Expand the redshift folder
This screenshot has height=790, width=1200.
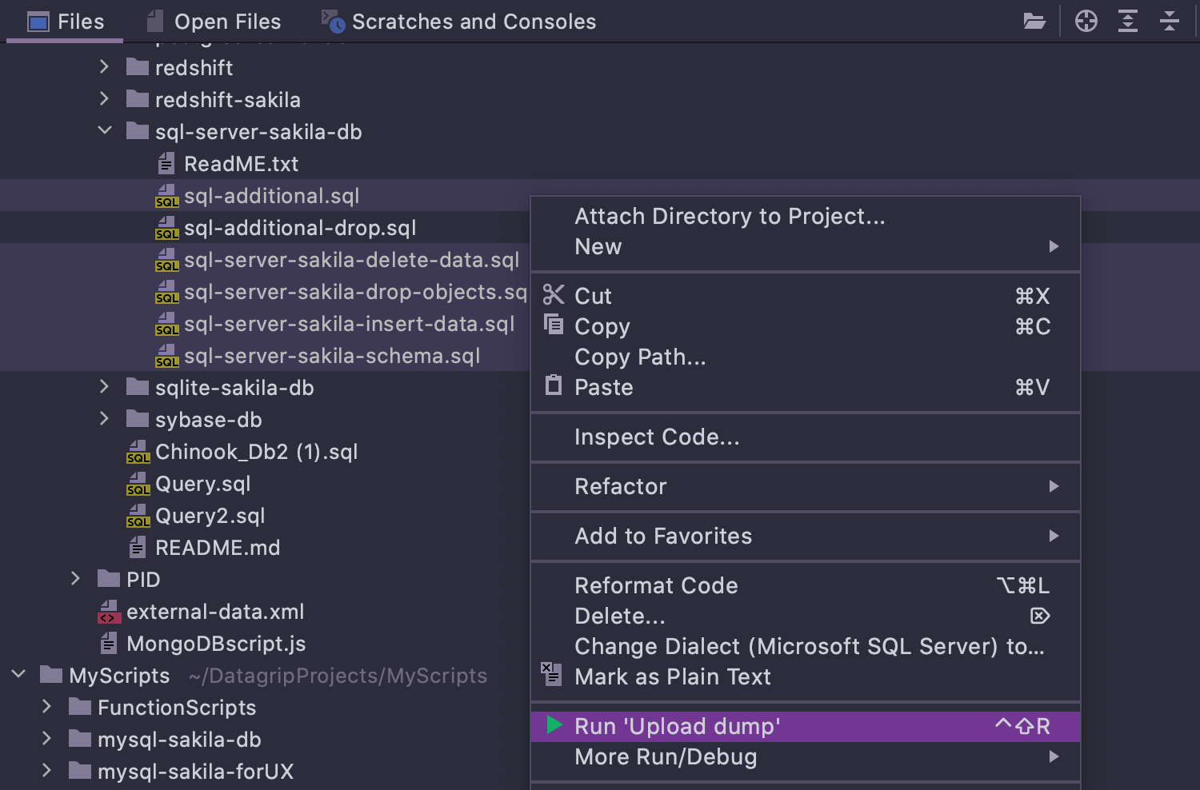(104, 67)
